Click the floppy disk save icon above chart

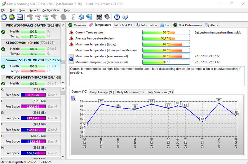pyautogui.click(x=73, y=98)
